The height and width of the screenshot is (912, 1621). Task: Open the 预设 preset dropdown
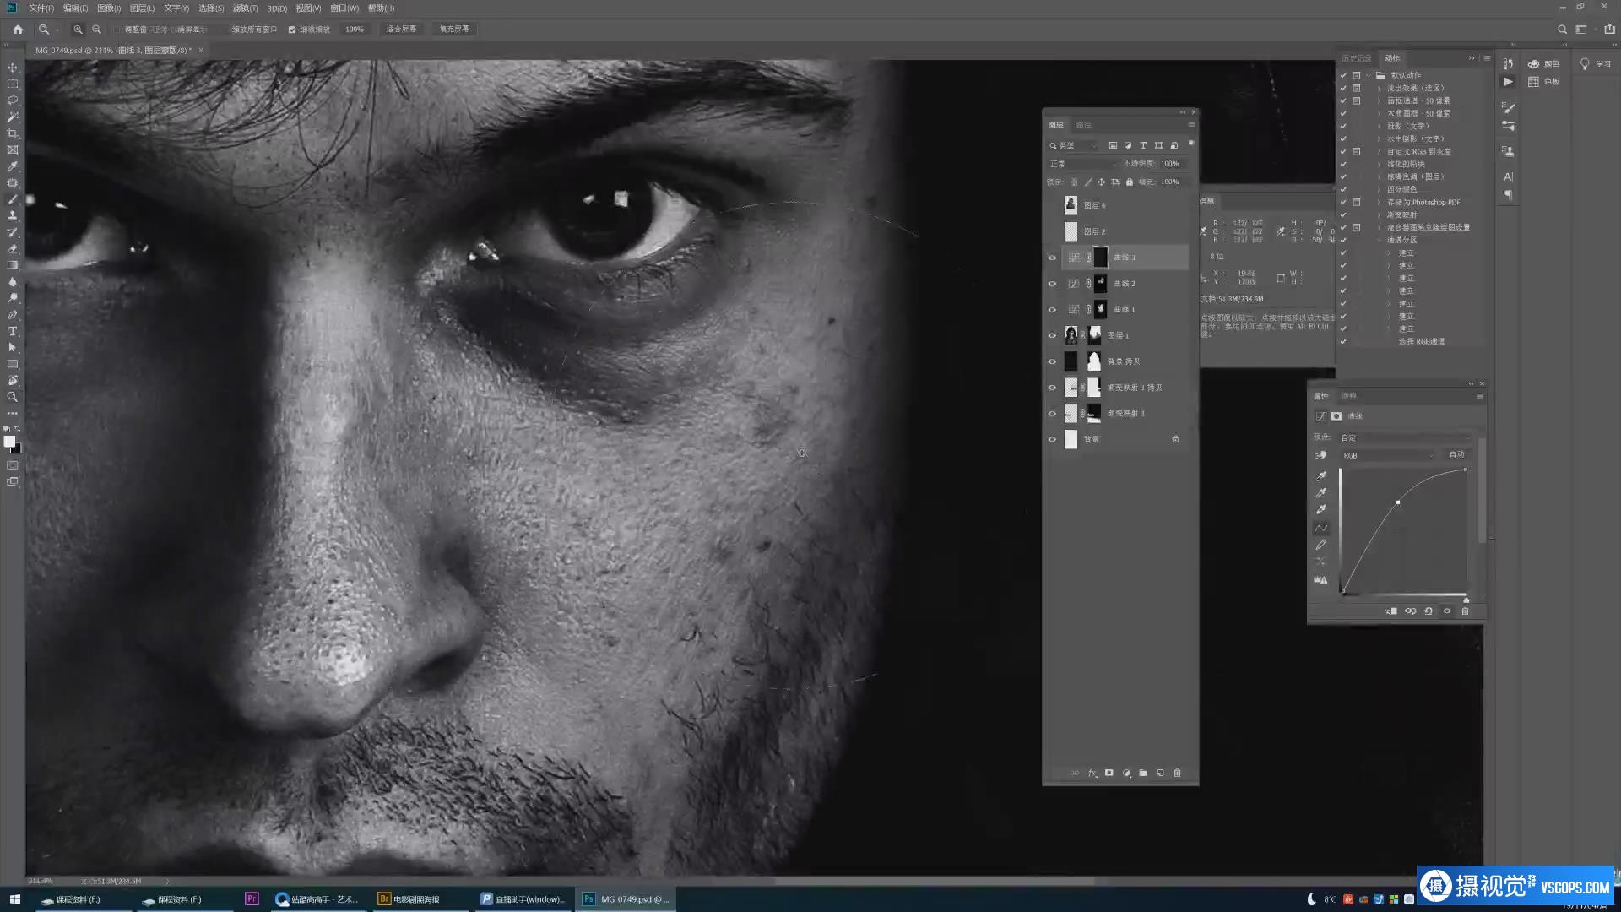point(1405,437)
